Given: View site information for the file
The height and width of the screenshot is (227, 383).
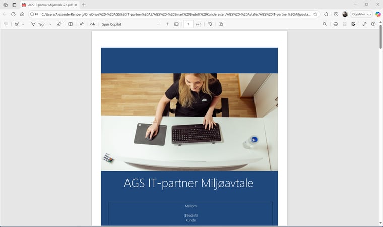Looking at the screenshot, I should click(34, 14).
